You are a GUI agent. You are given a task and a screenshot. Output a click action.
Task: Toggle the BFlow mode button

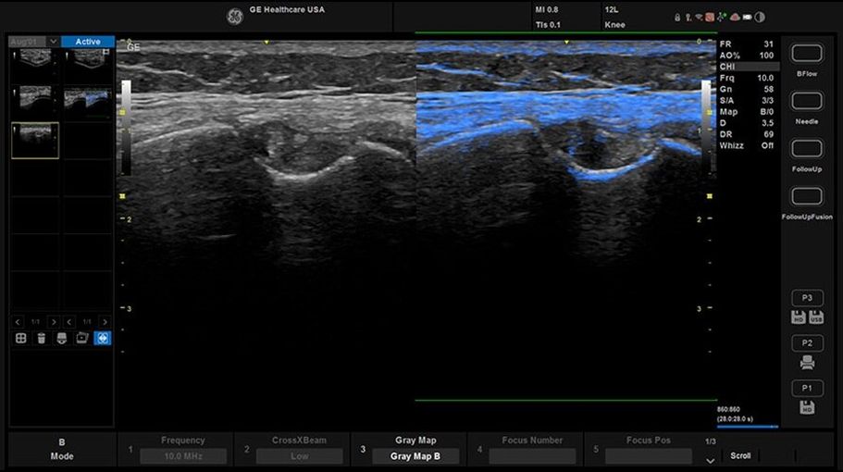point(807,54)
